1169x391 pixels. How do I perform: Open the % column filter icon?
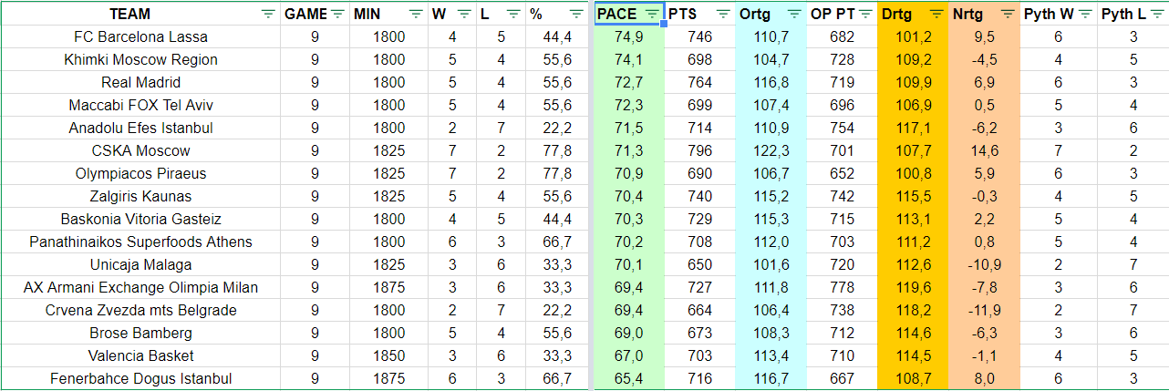[x=576, y=14]
